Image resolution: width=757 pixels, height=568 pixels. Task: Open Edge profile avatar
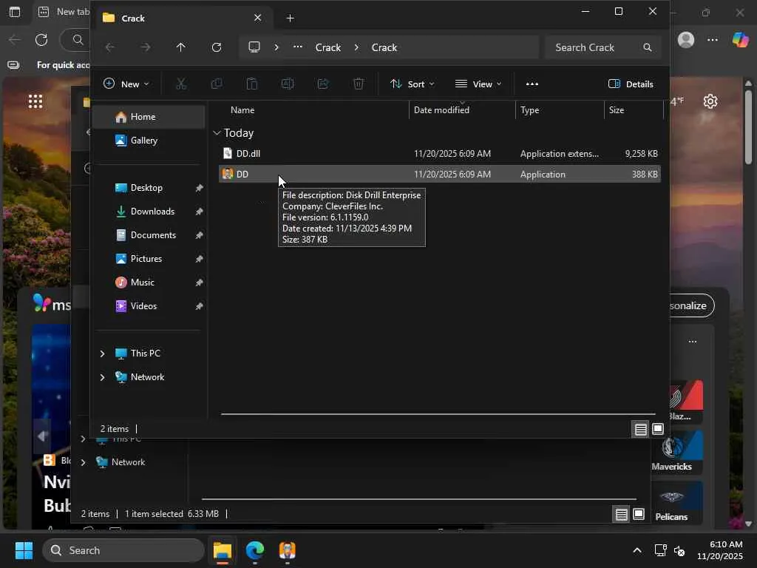coord(686,40)
